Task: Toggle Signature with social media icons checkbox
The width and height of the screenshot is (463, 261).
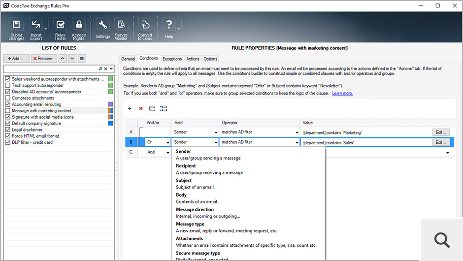Action: click(x=8, y=117)
